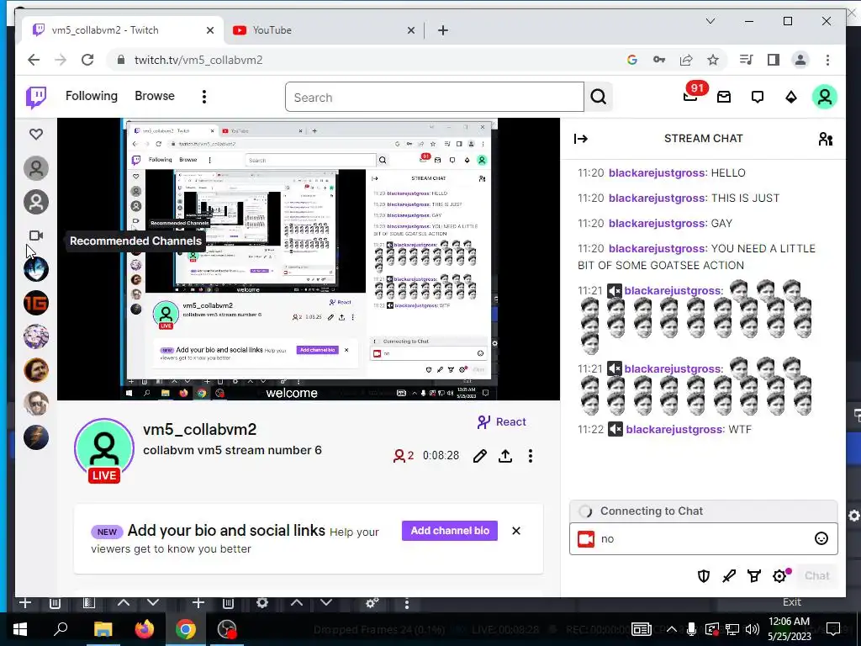The width and height of the screenshot is (861, 646).
Task: Click the password key icon in address bar
Action: click(659, 60)
